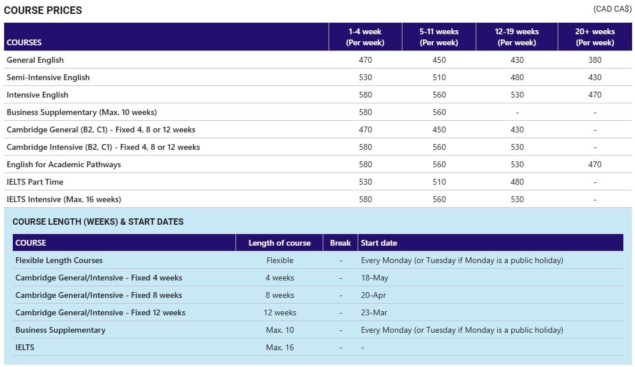Image resolution: width=635 pixels, height=367 pixels.
Task: Select the 23-Mar start date cell
Action: (x=374, y=312)
